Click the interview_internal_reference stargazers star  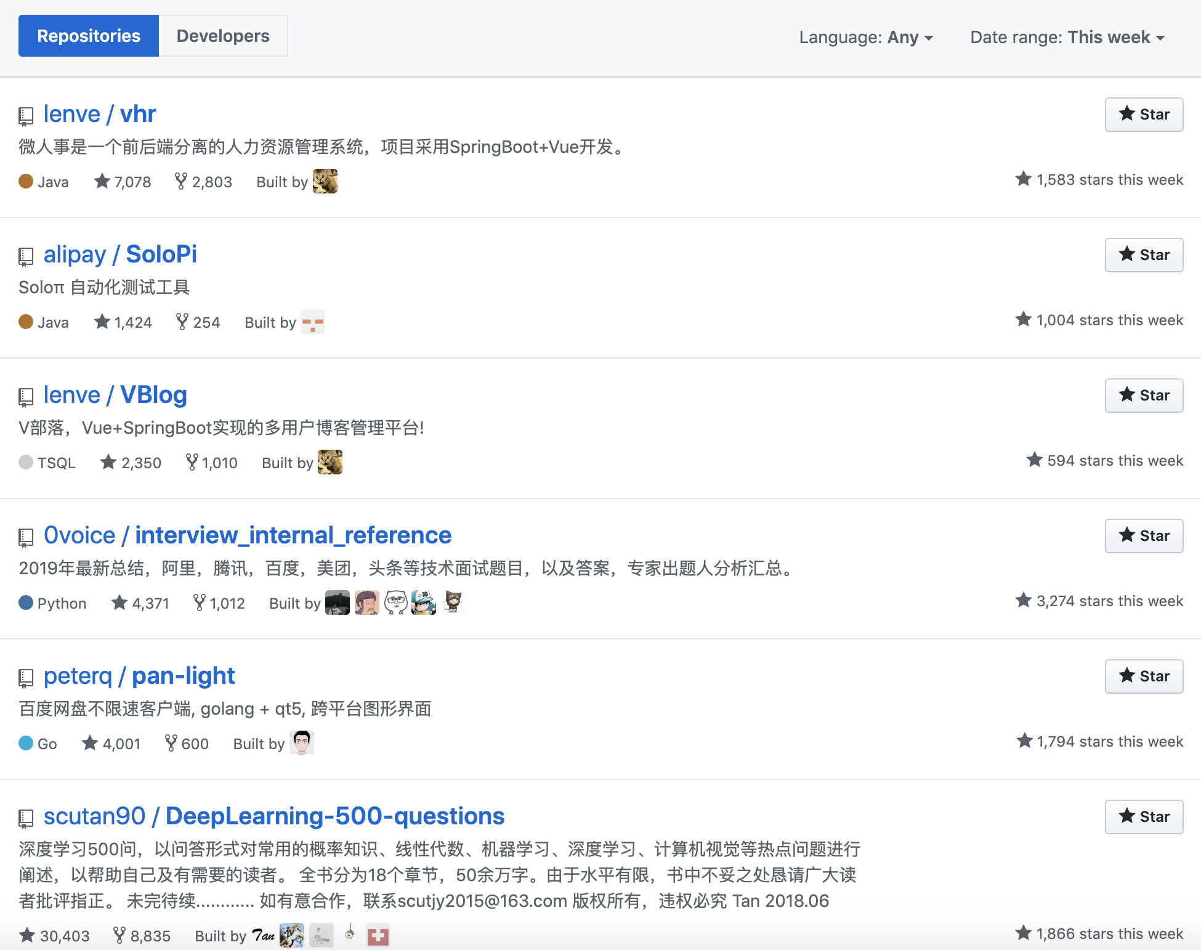(119, 603)
